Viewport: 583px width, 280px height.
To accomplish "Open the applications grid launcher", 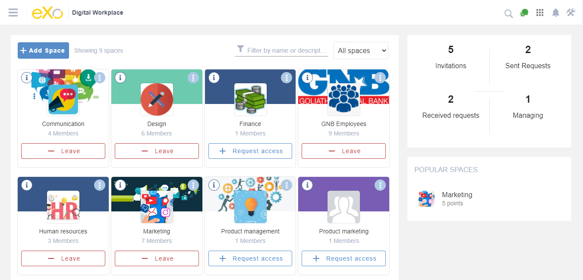I will pos(539,13).
